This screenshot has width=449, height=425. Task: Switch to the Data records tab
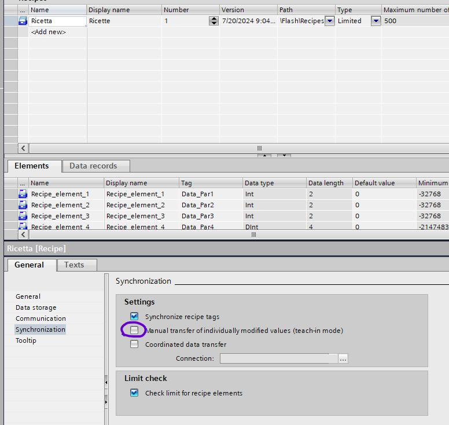pyautogui.click(x=93, y=166)
